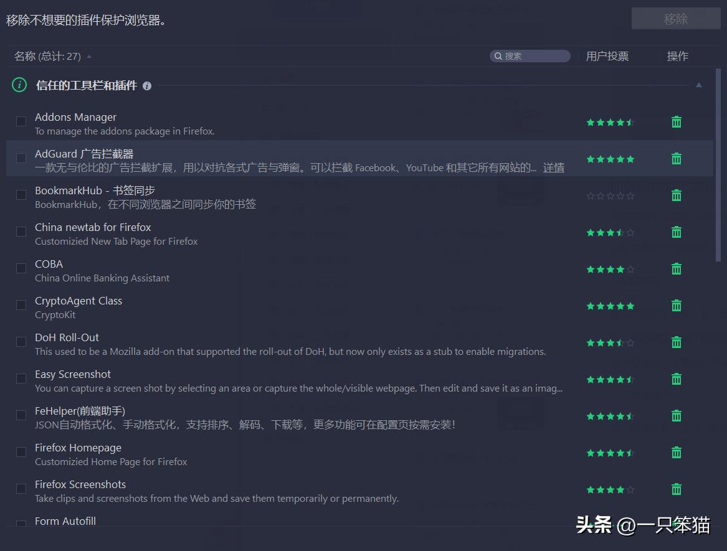The height and width of the screenshot is (551, 727).
Task: Delete COBA using its trash icon
Action: [677, 269]
